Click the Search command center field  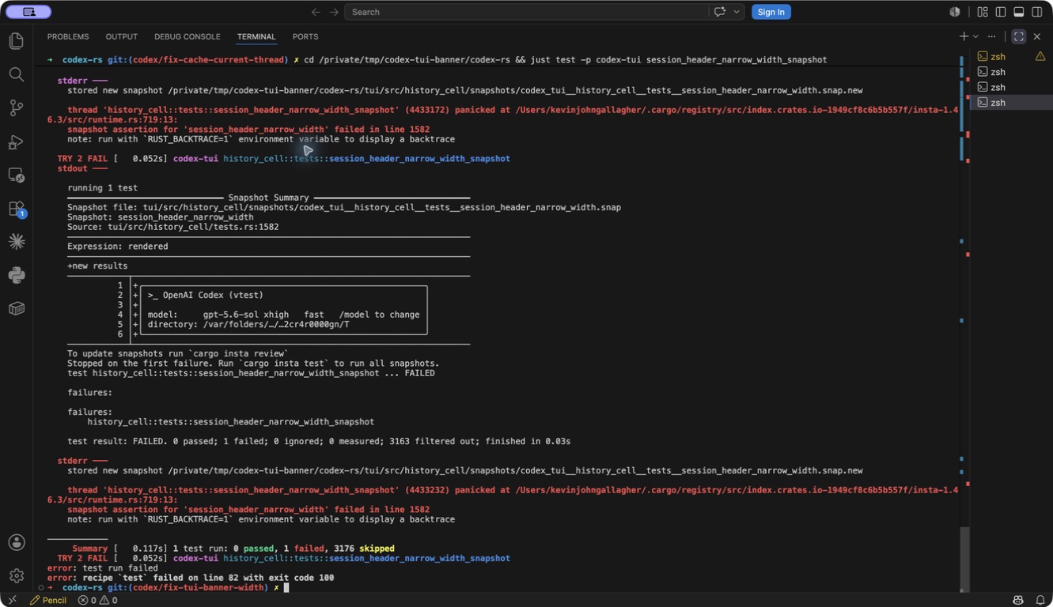point(526,12)
